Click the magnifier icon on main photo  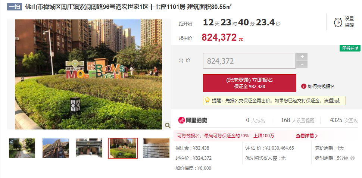click(x=168, y=125)
